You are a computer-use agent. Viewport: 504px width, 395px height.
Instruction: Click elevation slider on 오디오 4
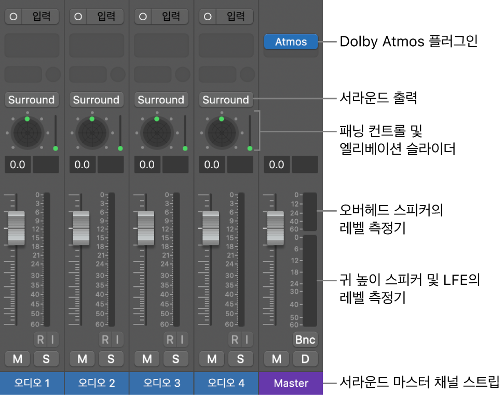tap(250, 132)
